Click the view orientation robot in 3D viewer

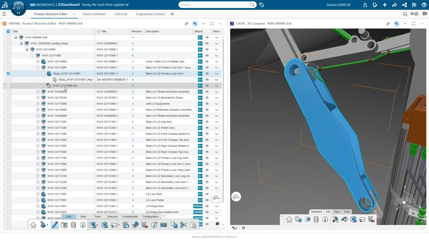pos(404,203)
